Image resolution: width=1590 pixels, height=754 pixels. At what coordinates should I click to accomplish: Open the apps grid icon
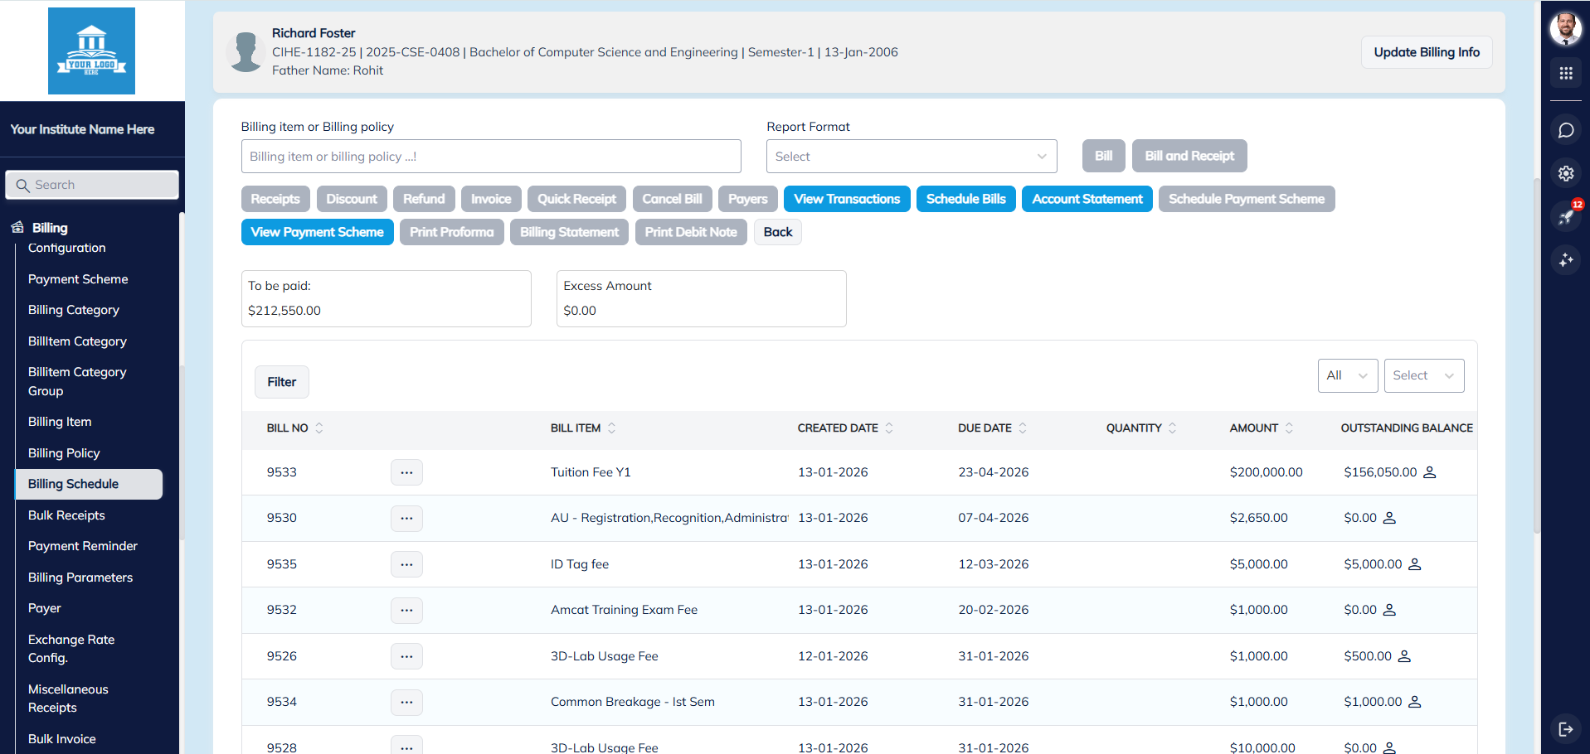coord(1565,74)
